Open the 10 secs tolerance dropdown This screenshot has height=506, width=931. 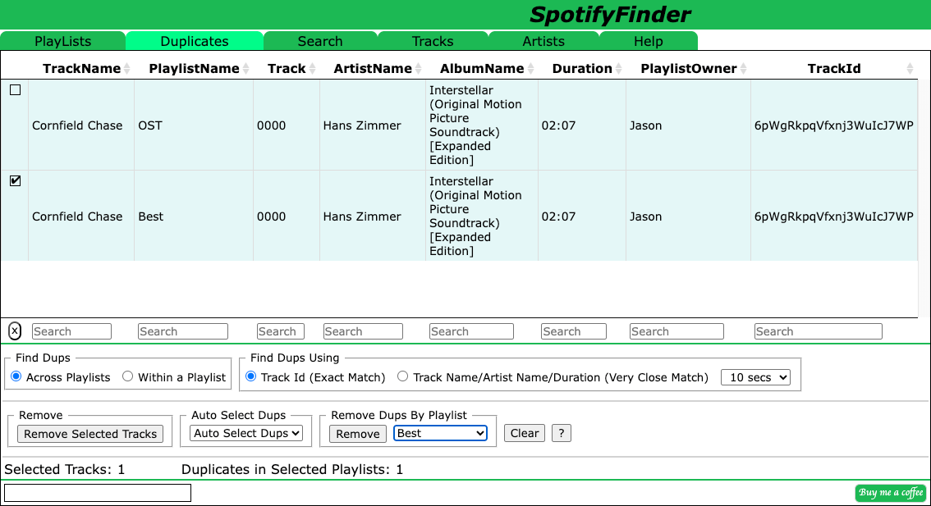pos(755,376)
